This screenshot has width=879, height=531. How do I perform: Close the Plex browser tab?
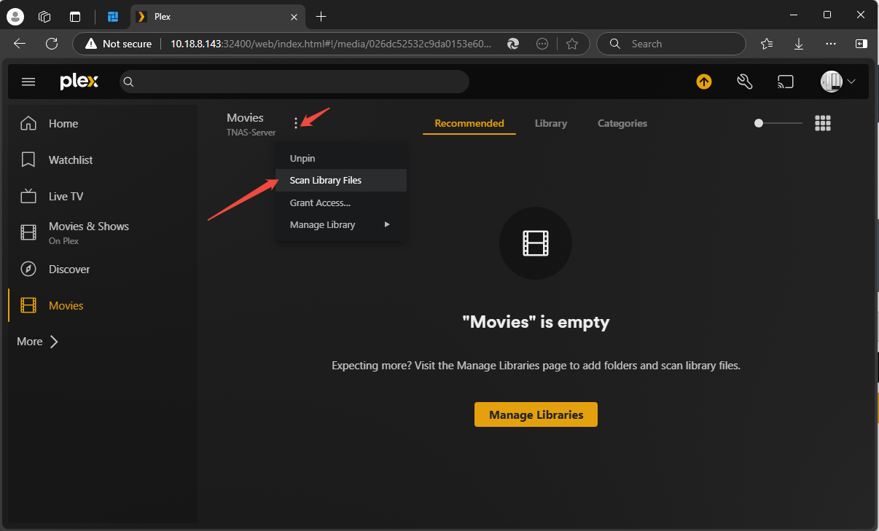[x=294, y=16]
